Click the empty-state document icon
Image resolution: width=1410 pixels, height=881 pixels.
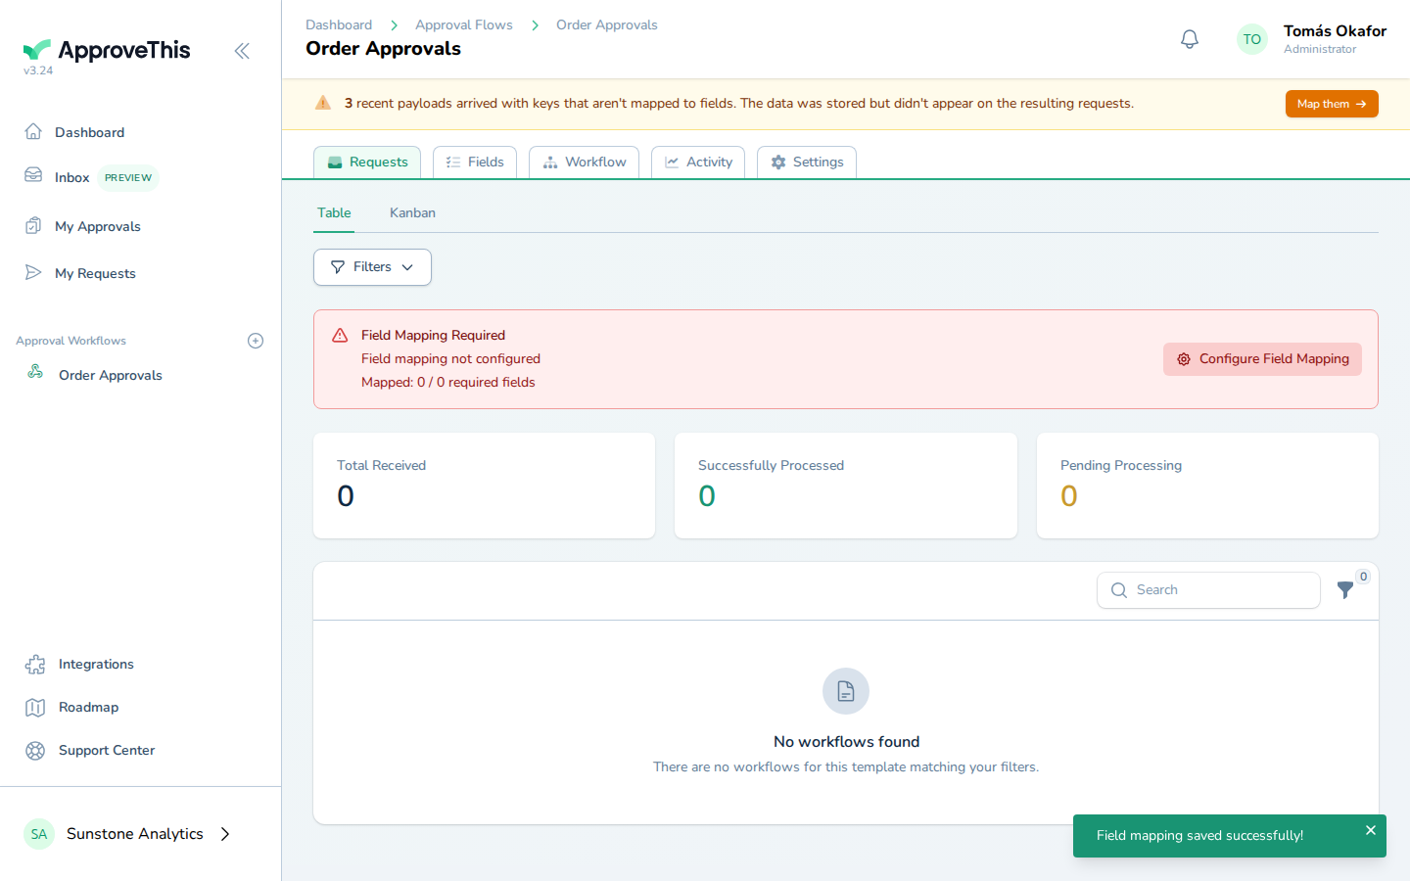pos(846,691)
